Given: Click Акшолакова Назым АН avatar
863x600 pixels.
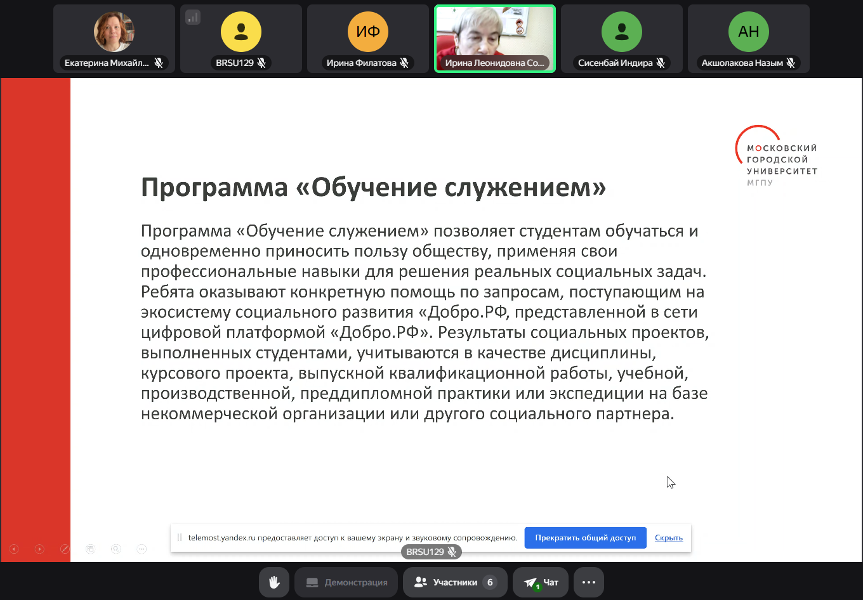Looking at the screenshot, I should pyautogui.click(x=749, y=32).
